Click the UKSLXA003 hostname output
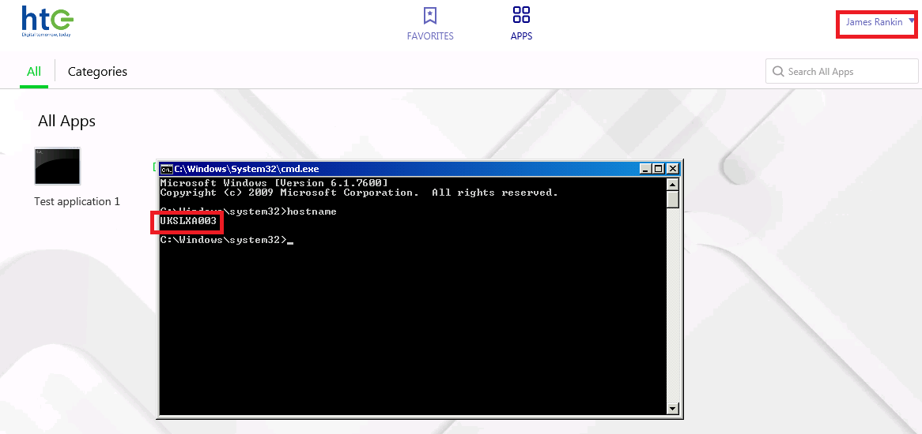Screen dimensions: 922x434 coord(188,221)
